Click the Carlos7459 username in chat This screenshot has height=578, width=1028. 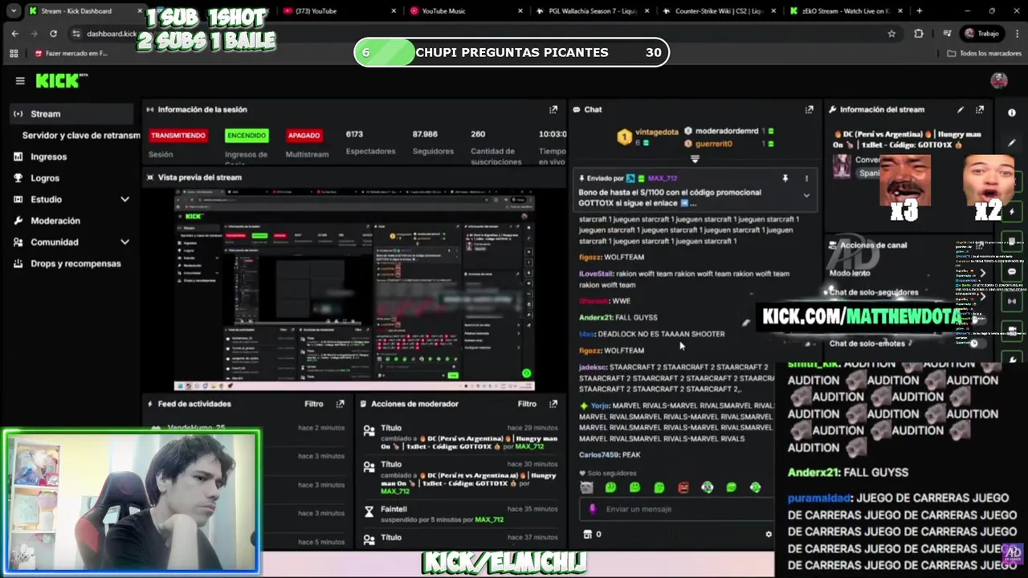tap(599, 455)
